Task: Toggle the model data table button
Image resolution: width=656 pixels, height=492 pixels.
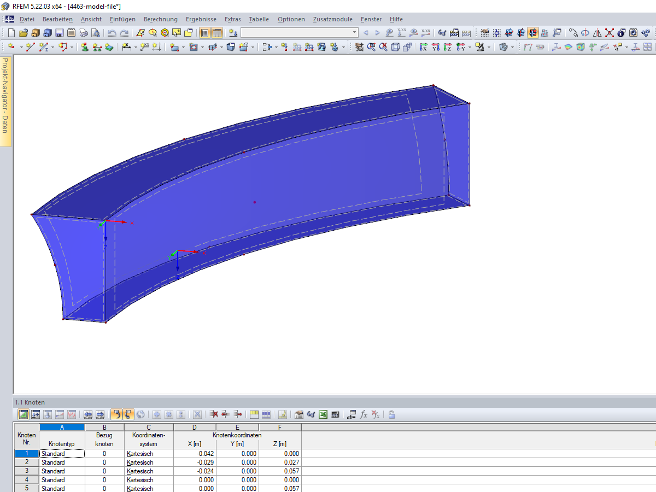Action: [x=23, y=414]
